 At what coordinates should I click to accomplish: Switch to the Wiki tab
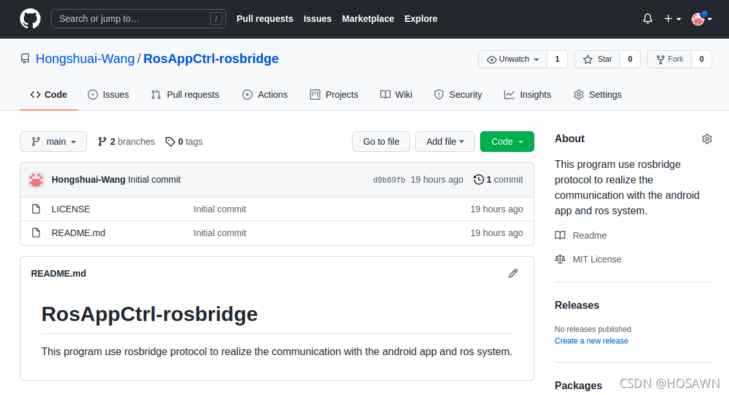pos(396,95)
